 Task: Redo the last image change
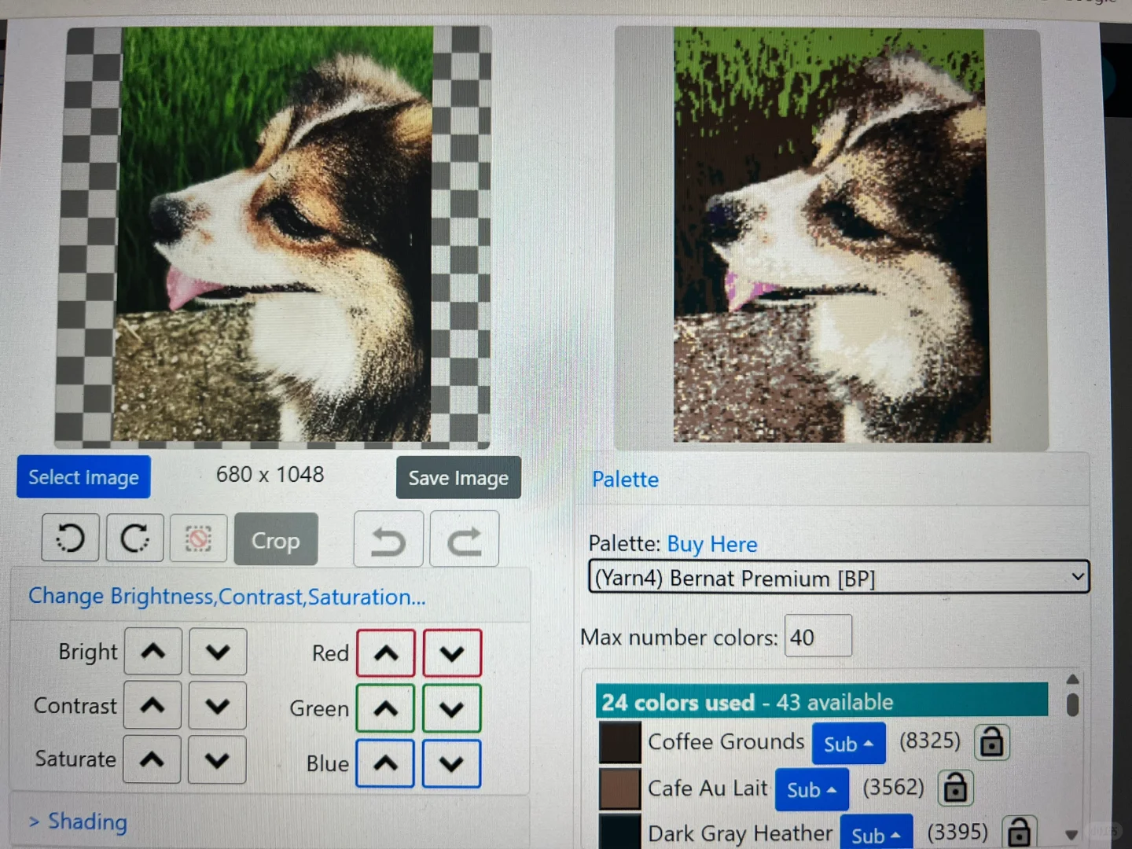tap(464, 540)
